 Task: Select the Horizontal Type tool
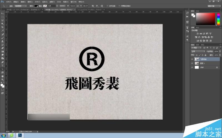[2, 66]
